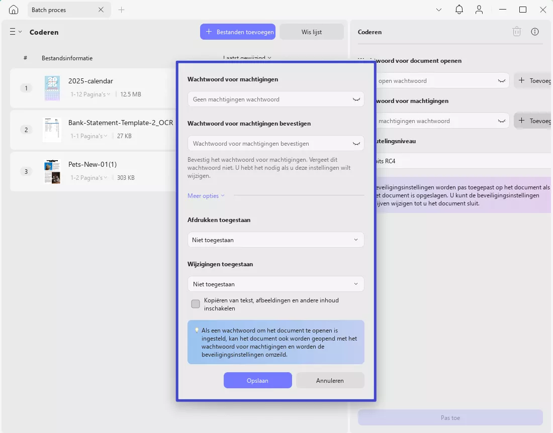Collapse the Meer opties section
Viewport: 553px width, 433px height.
(x=206, y=195)
